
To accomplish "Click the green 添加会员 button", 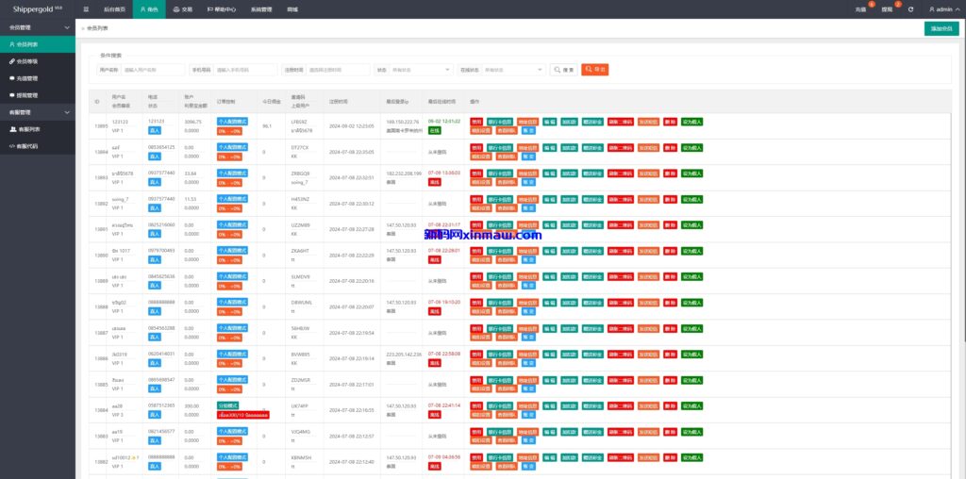I will coord(941,29).
